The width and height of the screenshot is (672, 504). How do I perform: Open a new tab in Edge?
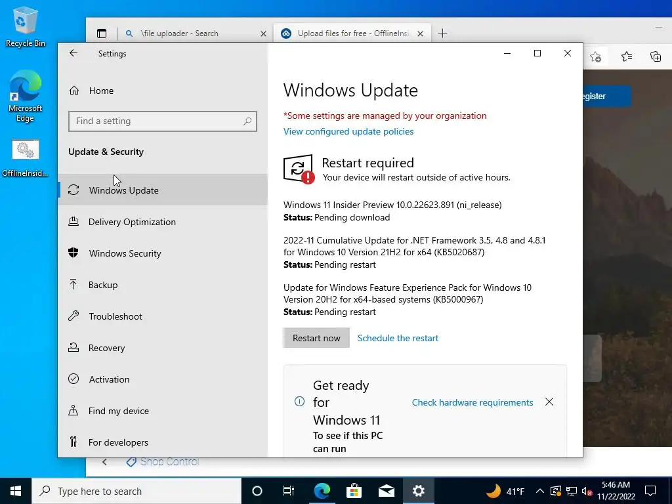(x=443, y=33)
